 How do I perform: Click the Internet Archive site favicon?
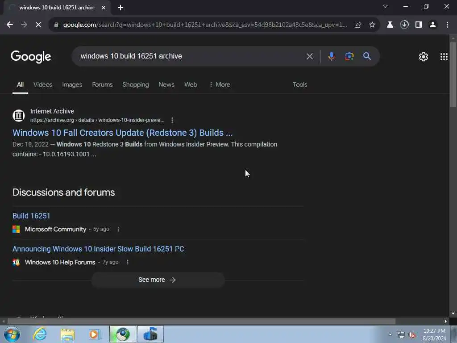click(19, 116)
